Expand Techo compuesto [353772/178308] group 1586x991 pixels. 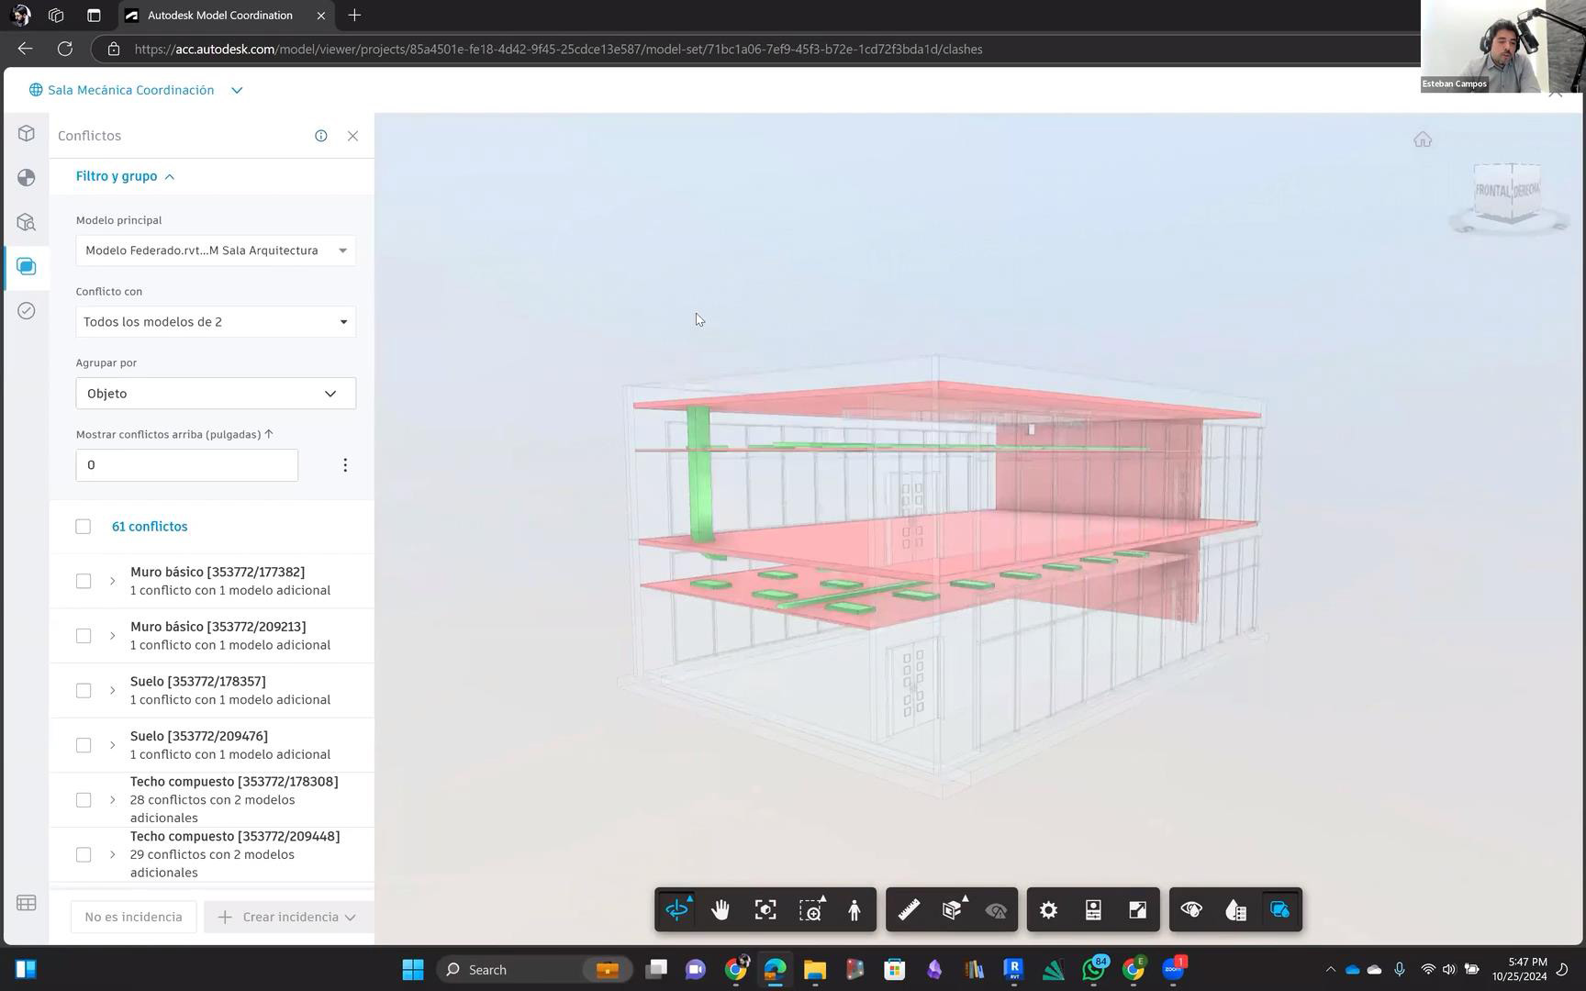coord(113,800)
